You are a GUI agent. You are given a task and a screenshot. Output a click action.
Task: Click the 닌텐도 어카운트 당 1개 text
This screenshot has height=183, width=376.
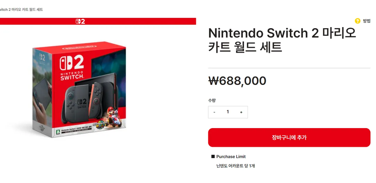point(235,166)
